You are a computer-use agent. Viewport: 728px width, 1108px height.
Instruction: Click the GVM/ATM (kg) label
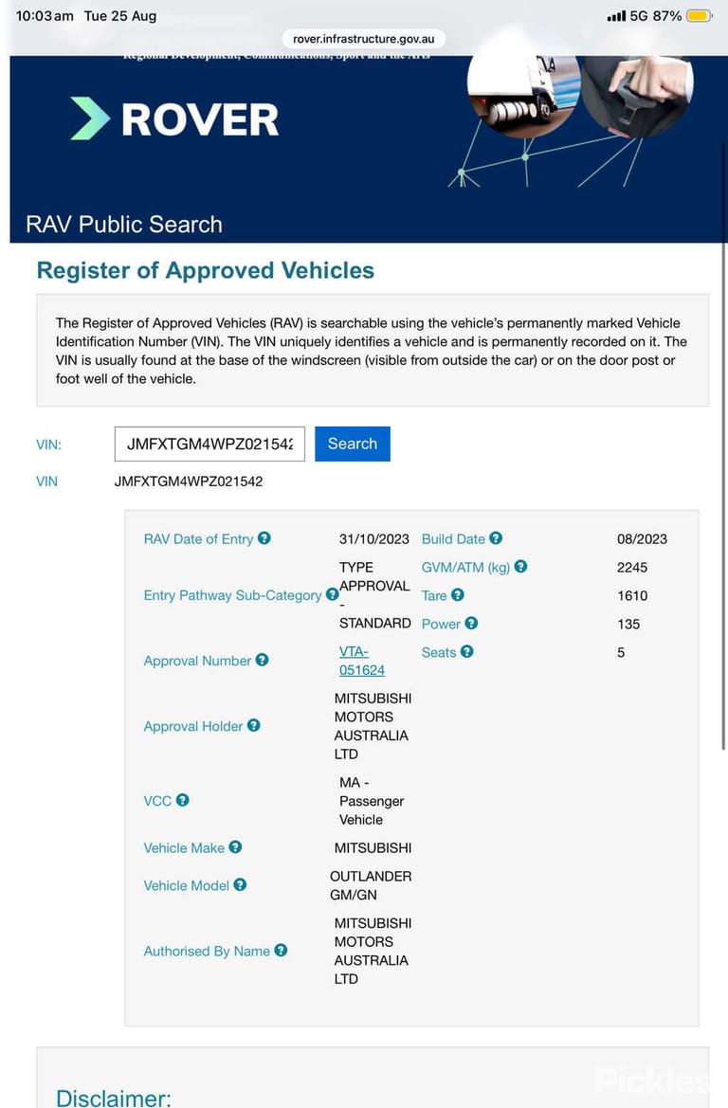tap(465, 568)
